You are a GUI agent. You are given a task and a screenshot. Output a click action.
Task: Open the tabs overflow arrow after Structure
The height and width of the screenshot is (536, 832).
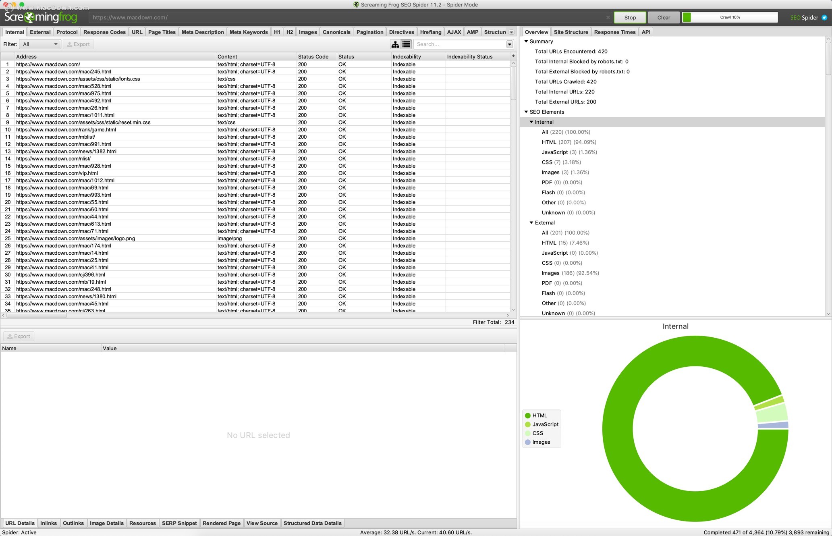pyautogui.click(x=511, y=32)
